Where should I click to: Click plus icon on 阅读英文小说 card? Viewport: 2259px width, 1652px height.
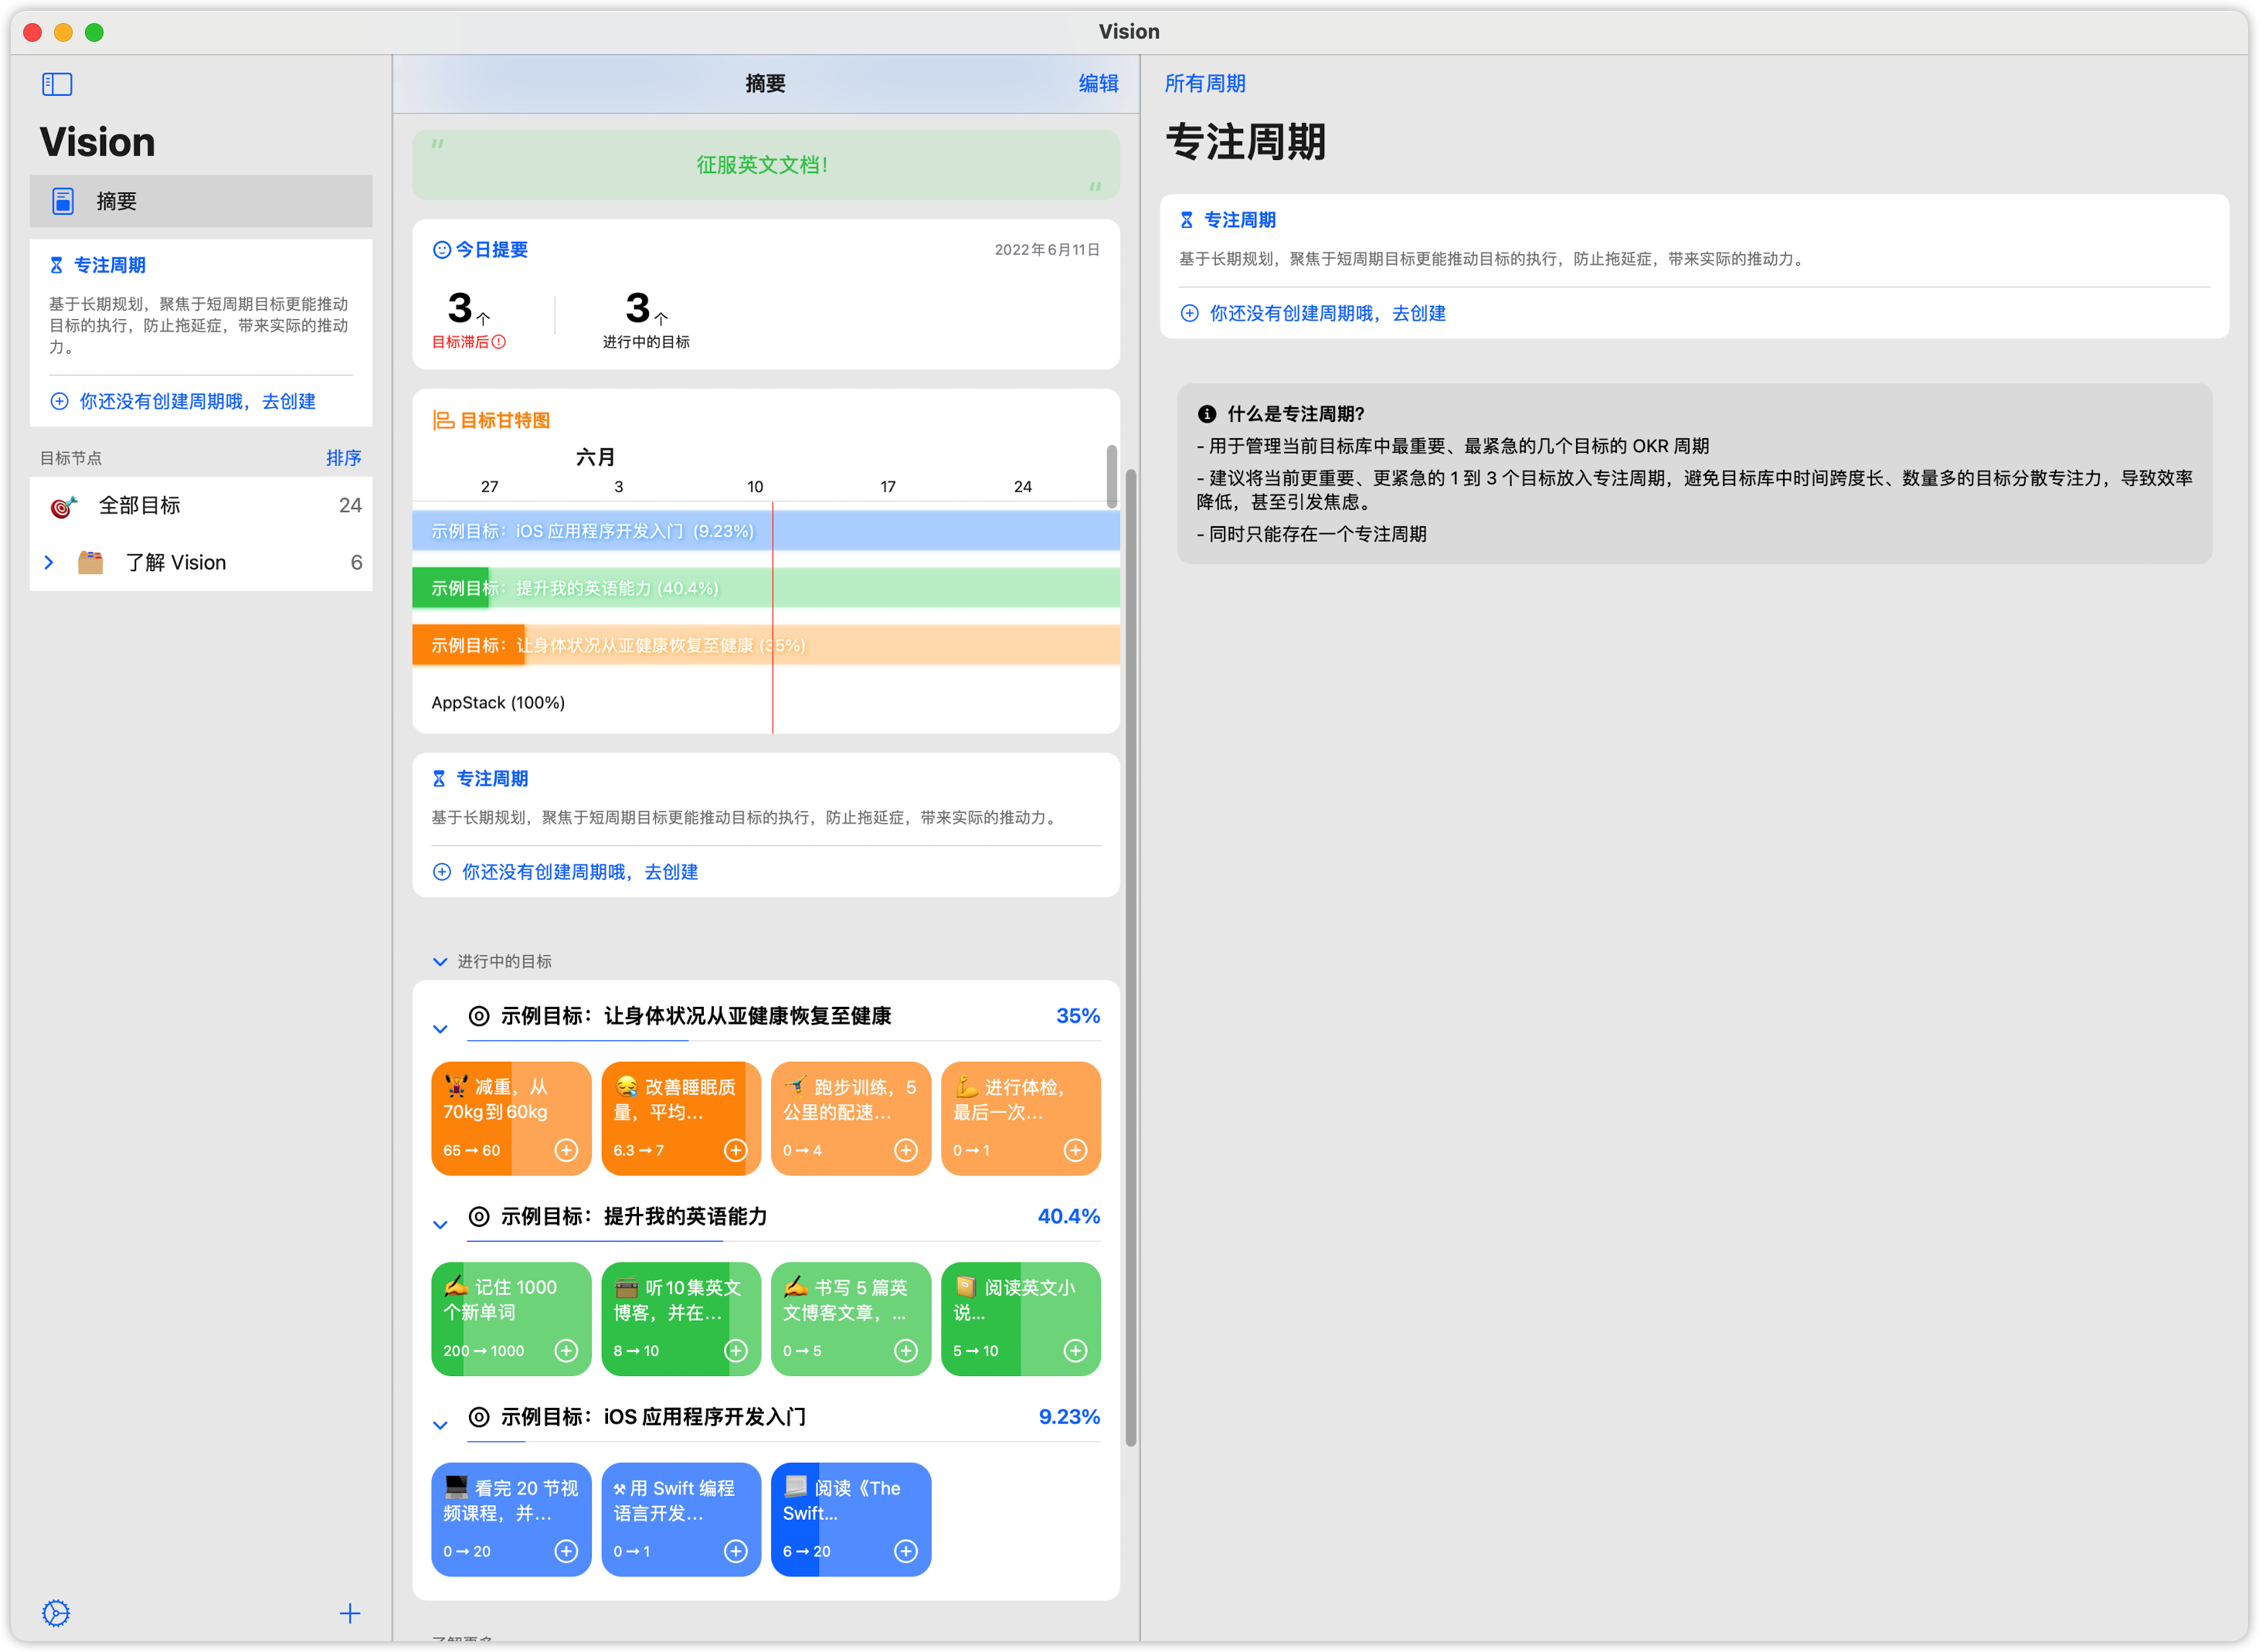pyautogui.click(x=1075, y=1351)
